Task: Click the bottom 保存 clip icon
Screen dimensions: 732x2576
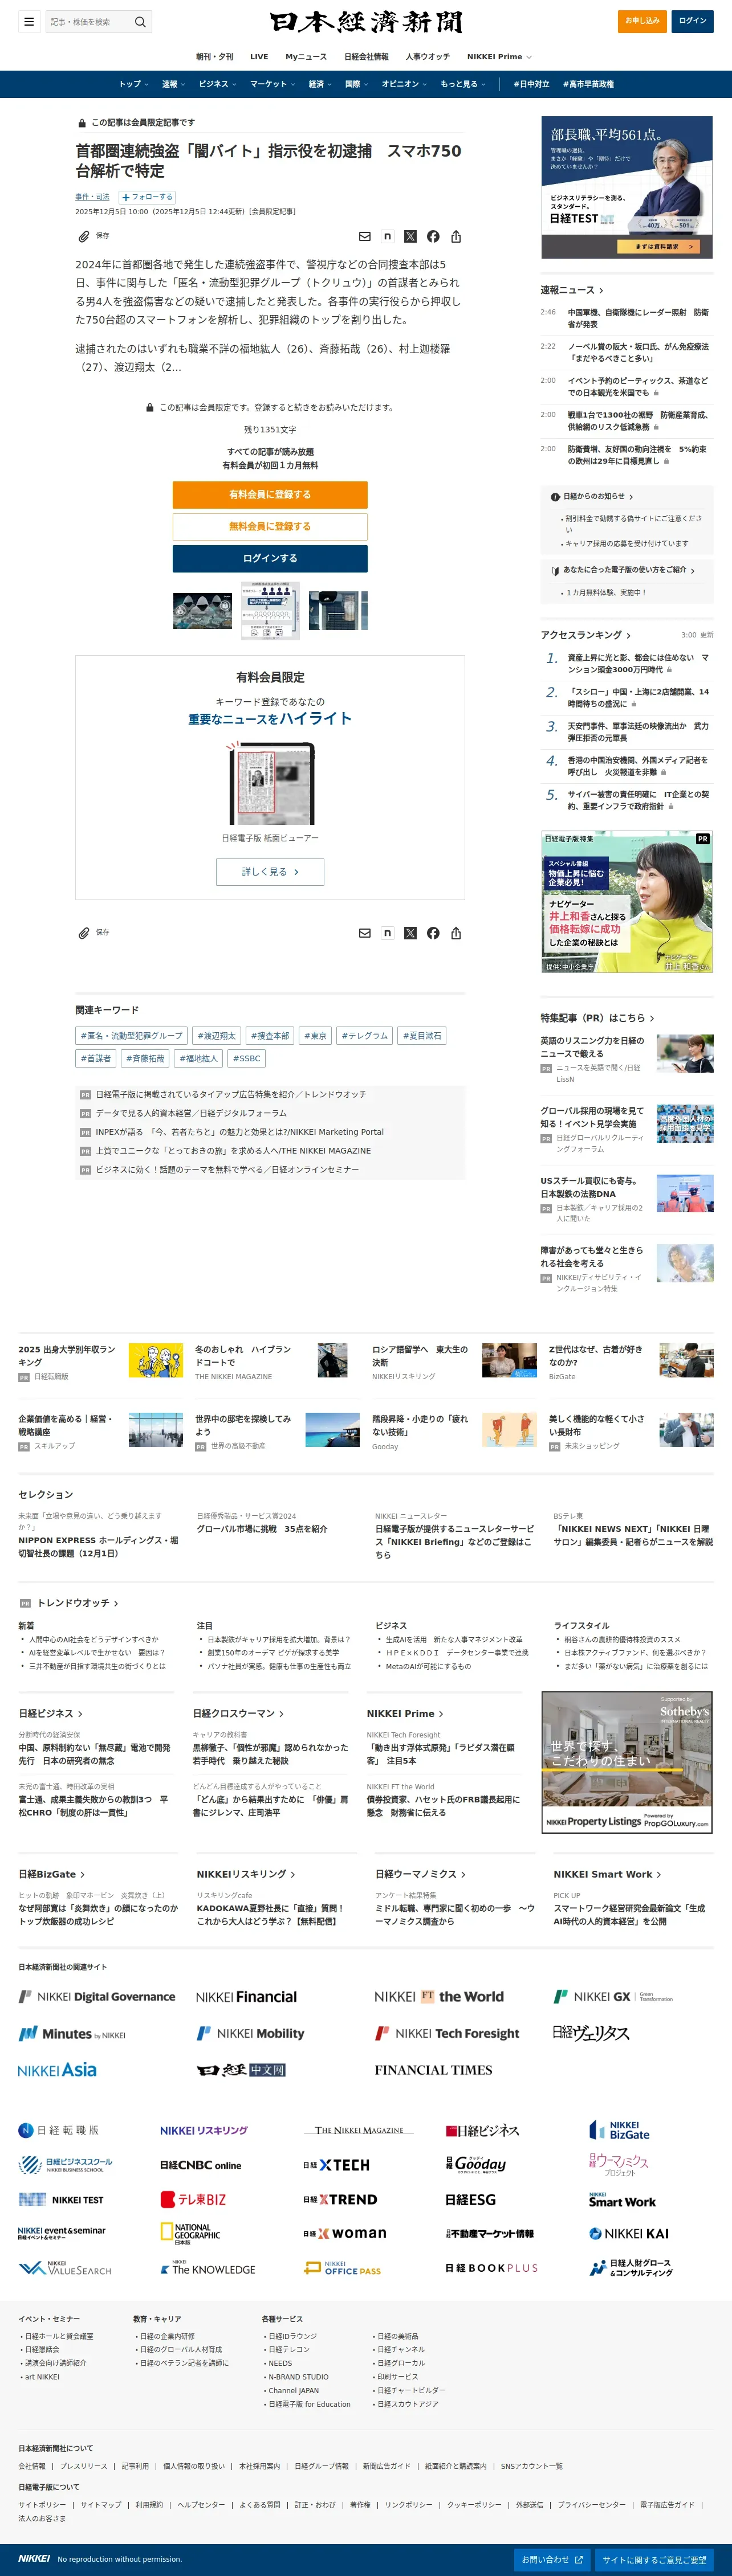Action: point(85,933)
